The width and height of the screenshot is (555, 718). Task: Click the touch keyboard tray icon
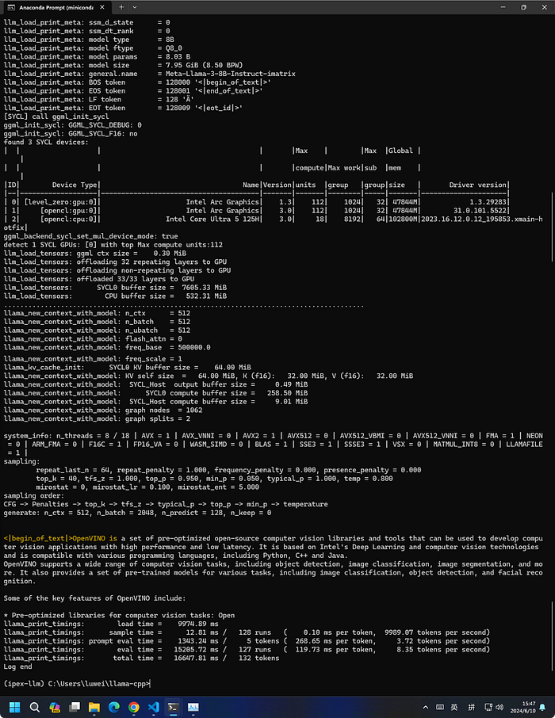pos(440,707)
